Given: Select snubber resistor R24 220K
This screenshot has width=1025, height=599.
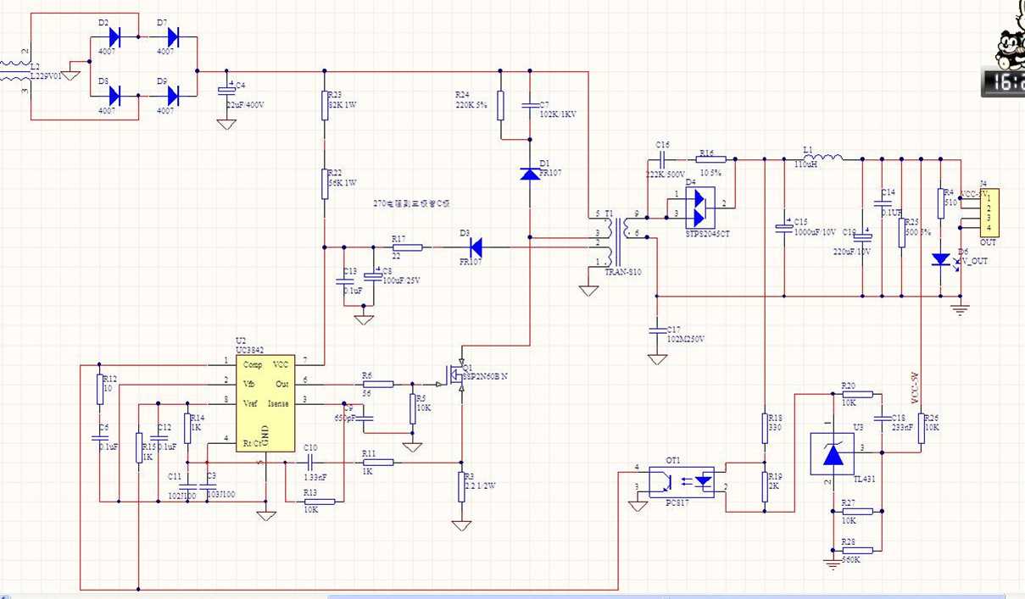Looking at the screenshot, I should 500,105.
